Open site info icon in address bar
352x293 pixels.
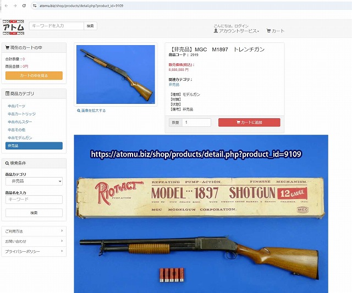coord(35,6)
